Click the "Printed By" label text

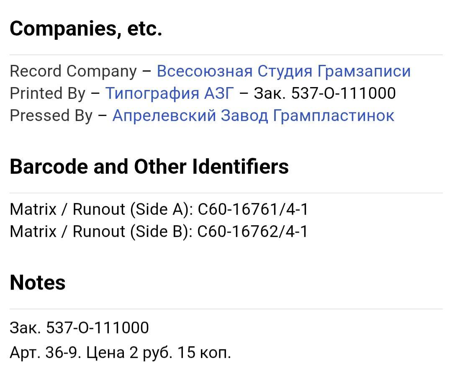pos(47,93)
